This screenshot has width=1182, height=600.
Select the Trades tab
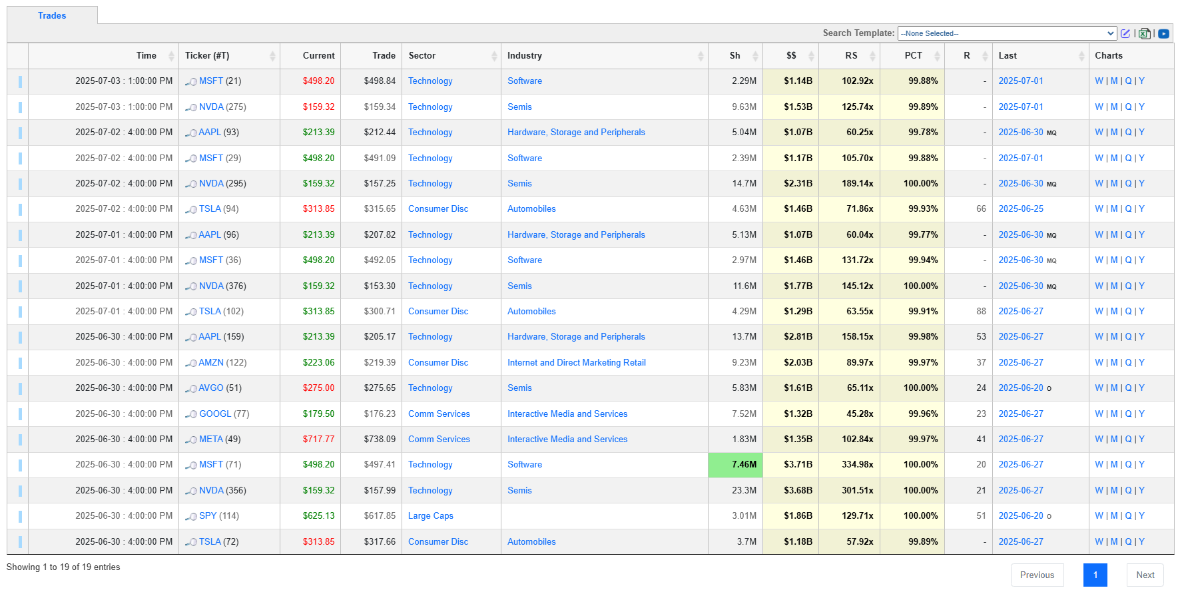point(52,15)
